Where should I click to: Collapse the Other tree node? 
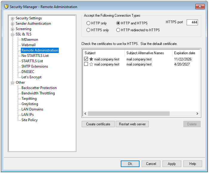pyautogui.click(x=13, y=83)
